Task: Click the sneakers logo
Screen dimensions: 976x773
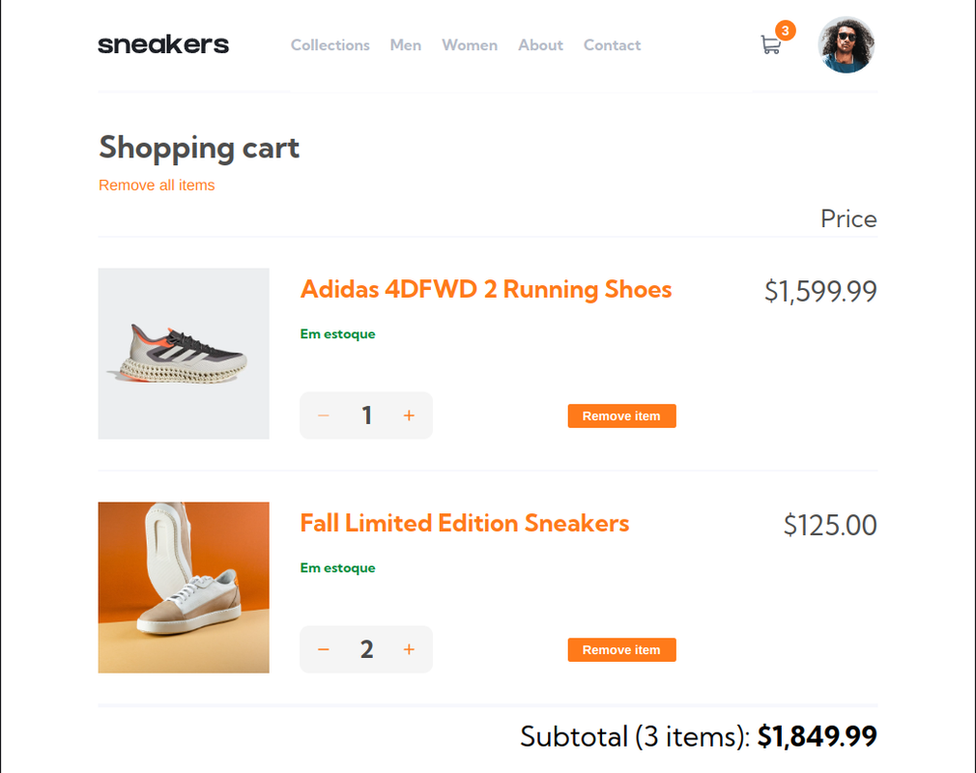Action: click(163, 44)
